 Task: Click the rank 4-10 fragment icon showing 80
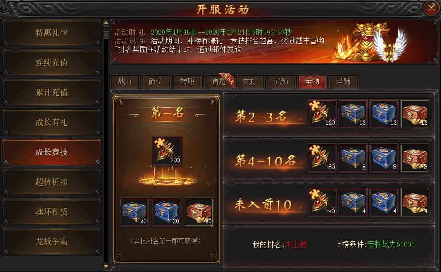322,158
